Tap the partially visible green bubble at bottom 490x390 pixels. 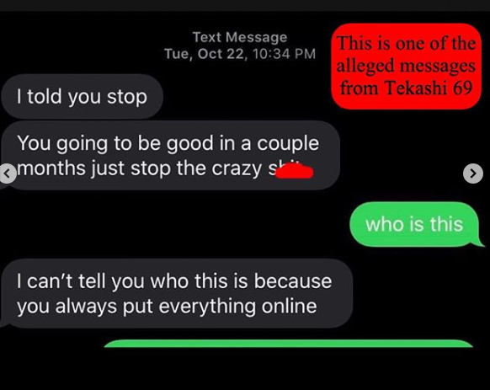[x=289, y=344]
